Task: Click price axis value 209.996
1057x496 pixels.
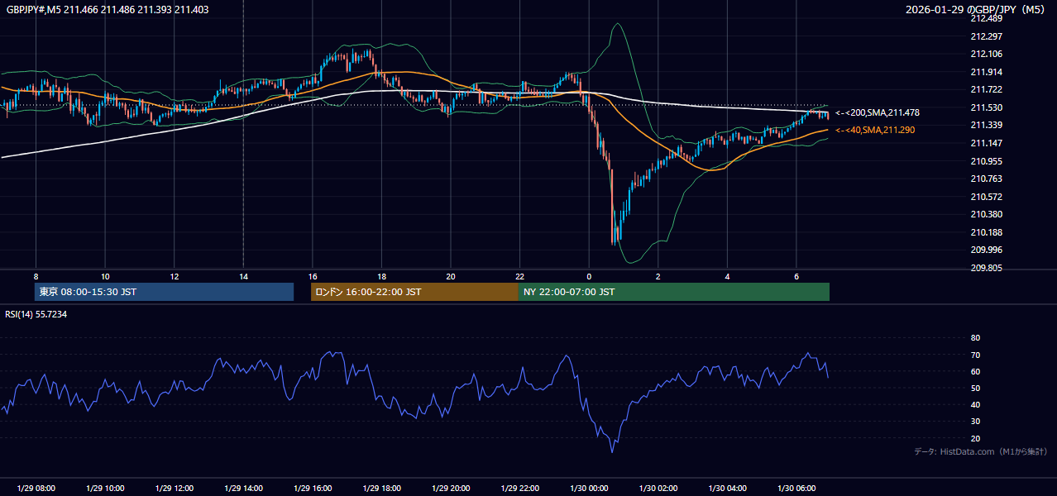Action: (986, 250)
